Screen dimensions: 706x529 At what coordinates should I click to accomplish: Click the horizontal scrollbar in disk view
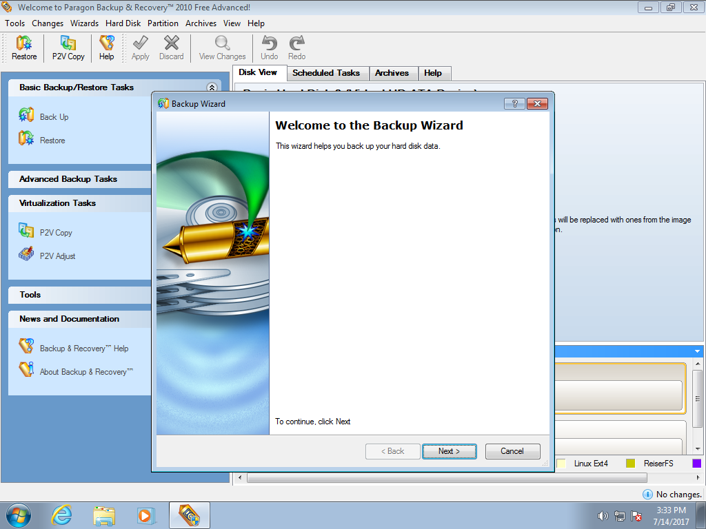pyautogui.click(x=447, y=477)
